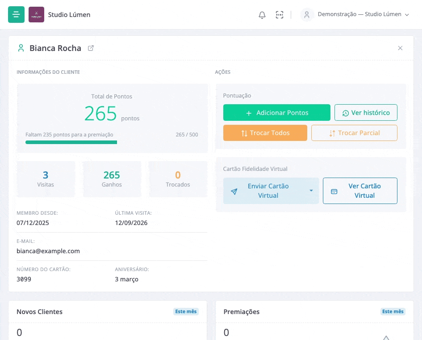Click Enviar Cartão Virtual button
This screenshot has height=340, width=422.
click(268, 191)
